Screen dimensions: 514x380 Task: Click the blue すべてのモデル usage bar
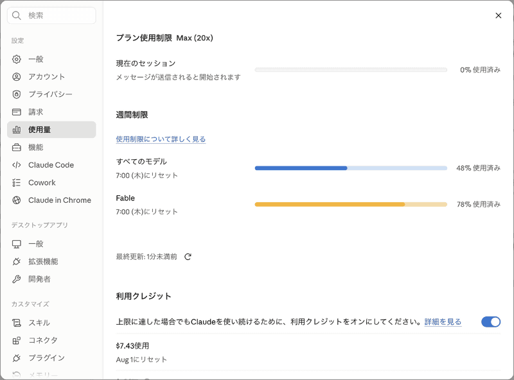pos(351,168)
